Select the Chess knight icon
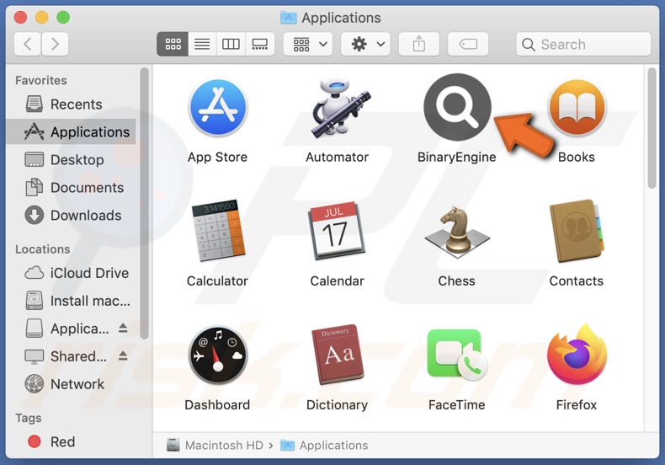665x465 pixels. (457, 232)
